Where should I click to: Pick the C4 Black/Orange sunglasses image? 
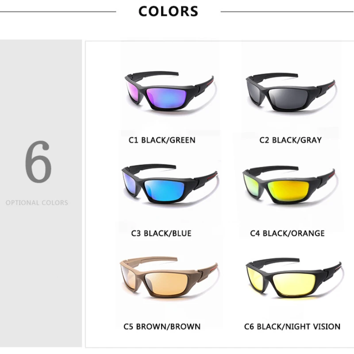pos(289,185)
